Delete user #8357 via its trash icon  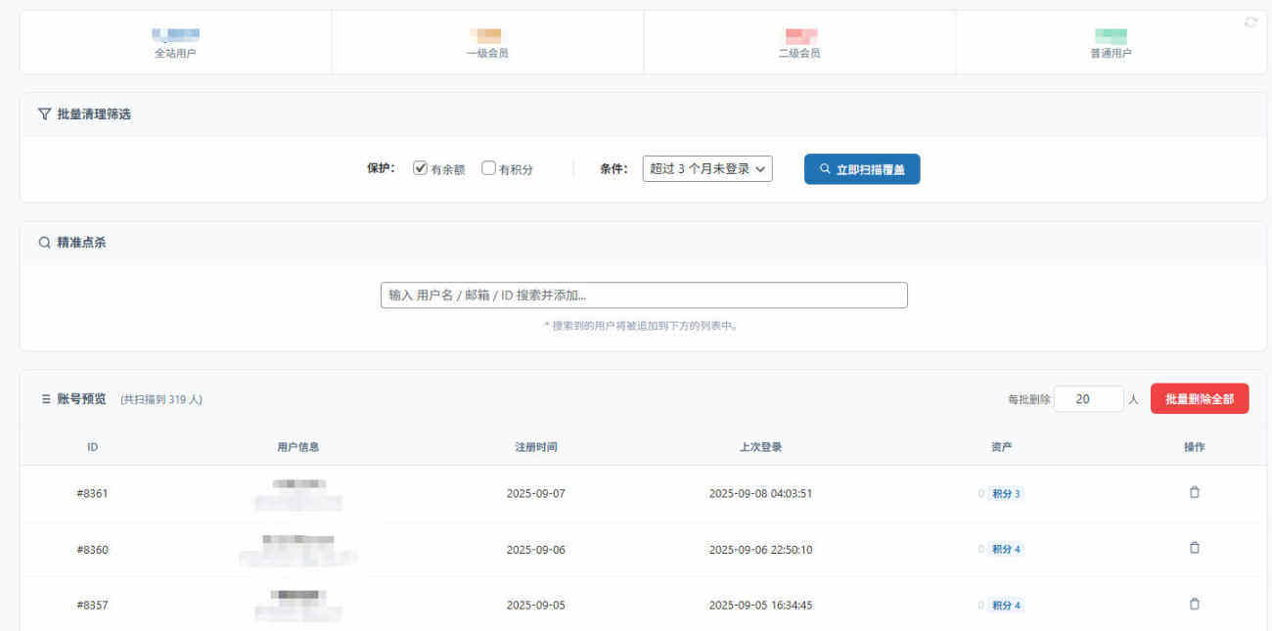1194,604
